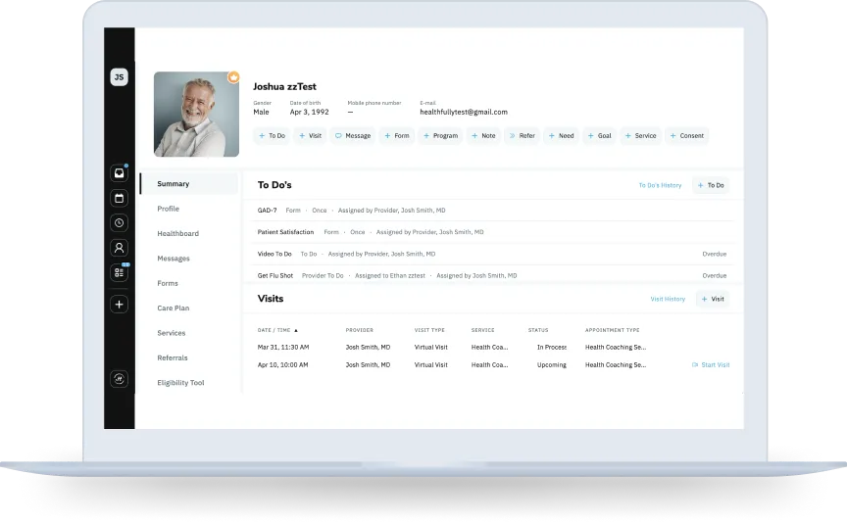
Task: Click + Visit in Visits section
Action: (x=713, y=299)
